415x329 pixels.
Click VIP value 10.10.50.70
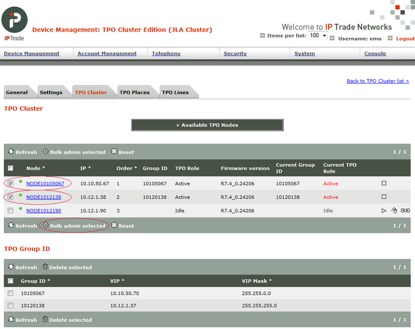pyautogui.click(x=124, y=293)
